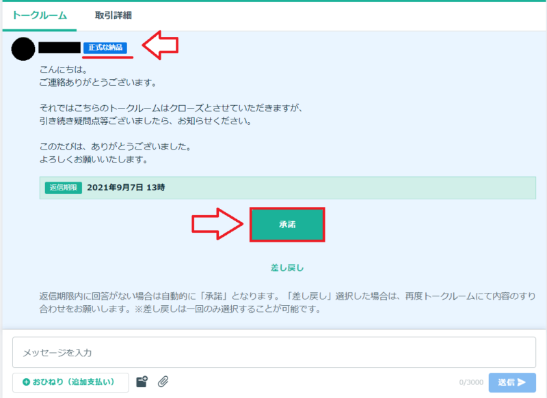Screen dimensions: 547x398
Task: Attach a file with the paperclip icon
Action: pyautogui.click(x=163, y=382)
